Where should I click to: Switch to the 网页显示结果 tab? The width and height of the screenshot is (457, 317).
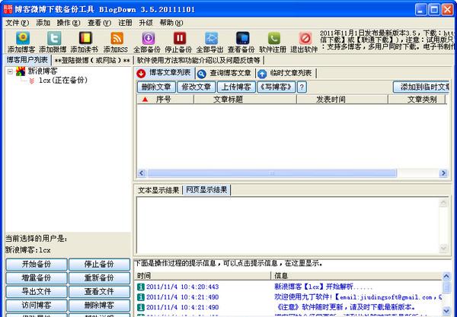point(206,190)
